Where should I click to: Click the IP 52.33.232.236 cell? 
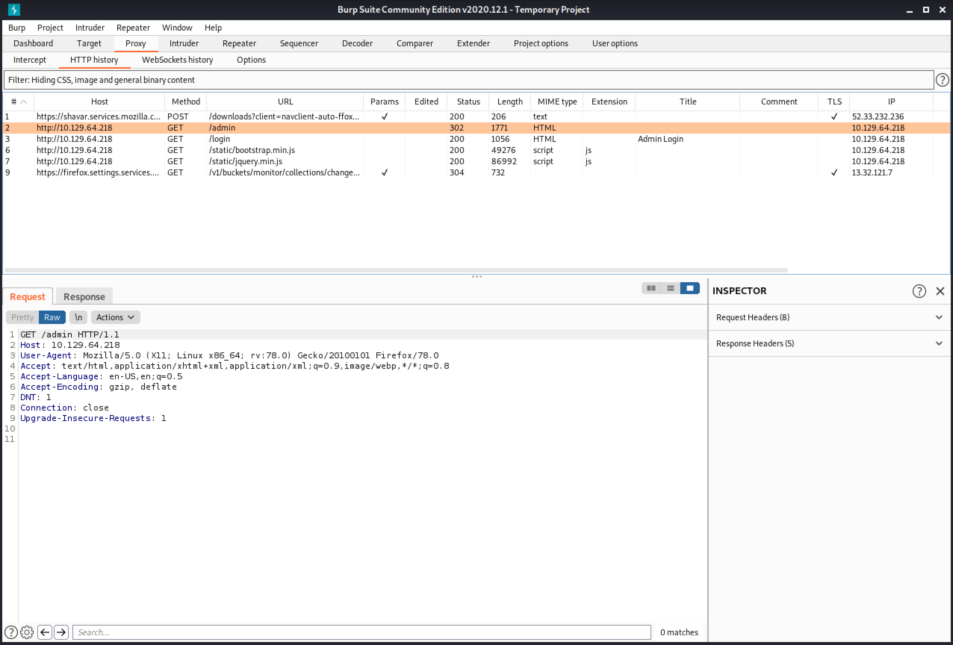[891, 116]
